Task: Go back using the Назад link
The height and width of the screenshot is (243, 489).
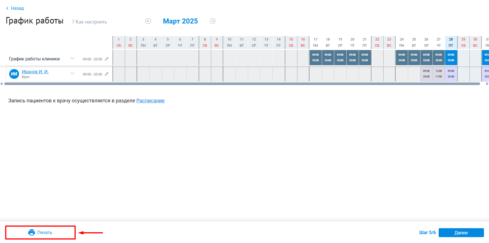Action: (15, 8)
